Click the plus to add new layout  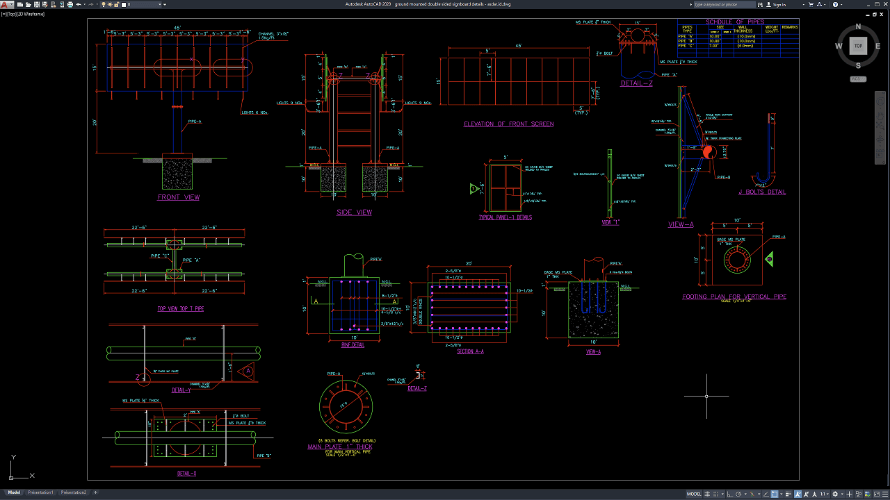95,492
